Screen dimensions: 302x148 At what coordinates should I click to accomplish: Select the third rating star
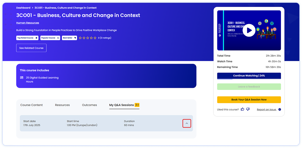[88, 38]
